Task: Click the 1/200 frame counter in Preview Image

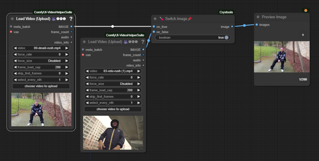Action: pyautogui.click(x=303, y=80)
